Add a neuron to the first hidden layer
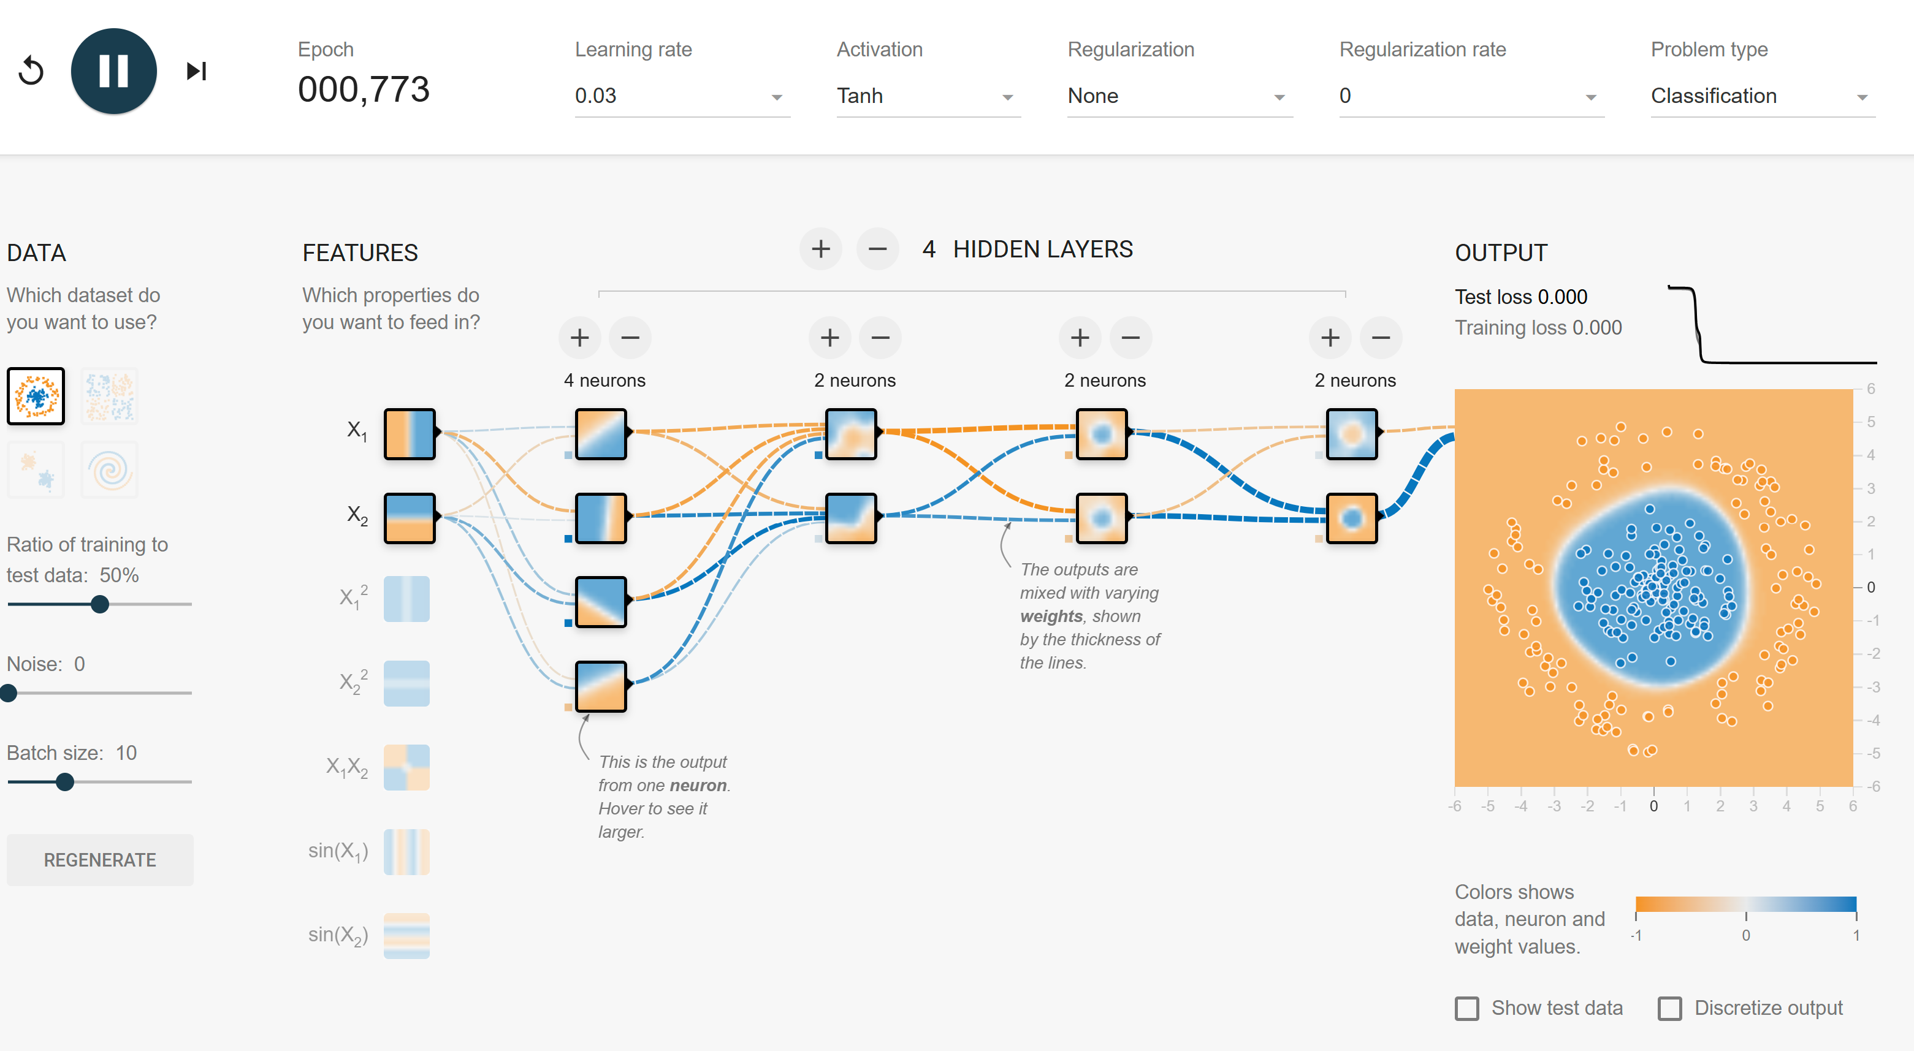The width and height of the screenshot is (1914, 1051). pos(579,338)
